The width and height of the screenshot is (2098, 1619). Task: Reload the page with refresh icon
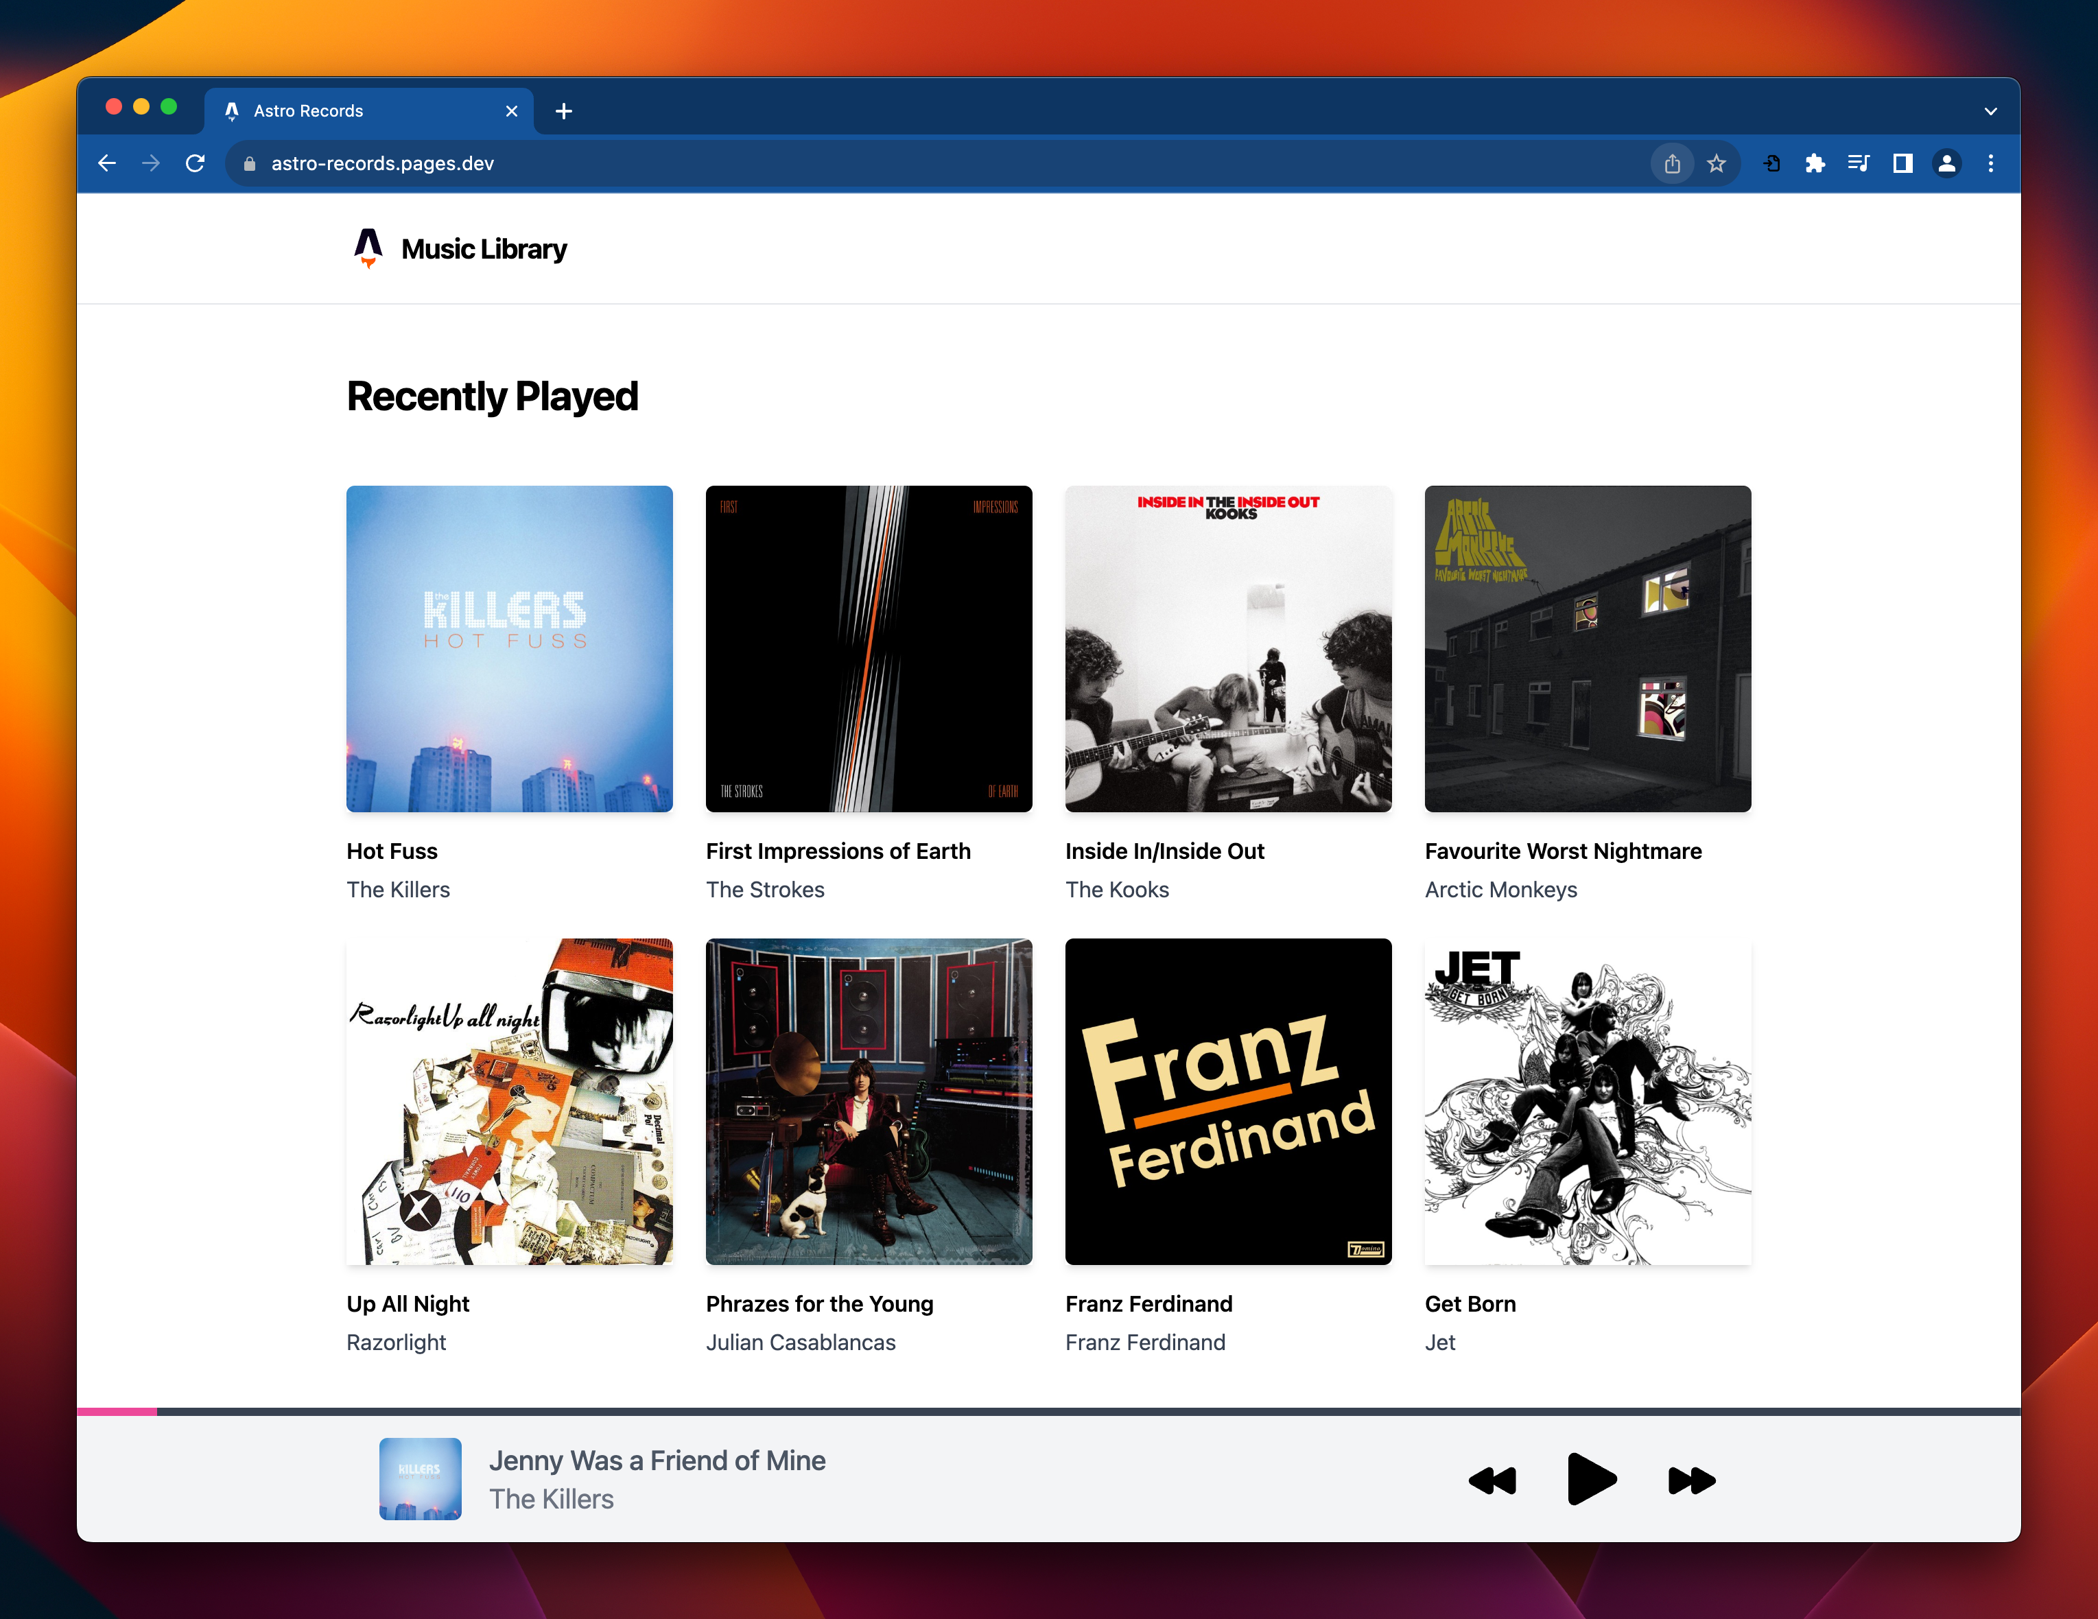coord(195,163)
